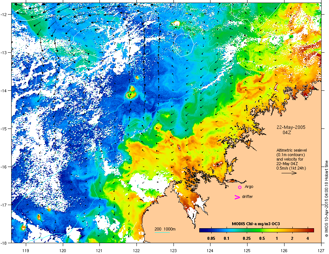Click the colorbar tick label "1"

coord(277,238)
